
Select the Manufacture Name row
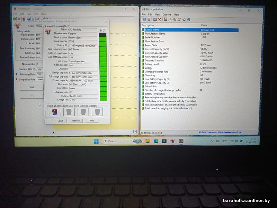pyautogui.click(x=190, y=34)
